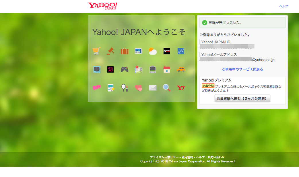The image size is (299, 177).
Task: Click the blue TV guide icon
Action: coord(96,69)
